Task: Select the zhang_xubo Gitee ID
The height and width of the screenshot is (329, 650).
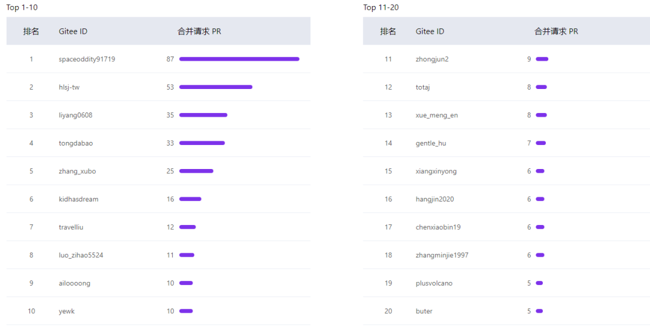Action: tap(77, 171)
